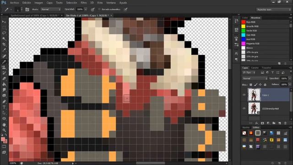
Task: Switch to the Trazados tab
Action: (x=266, y=68)
